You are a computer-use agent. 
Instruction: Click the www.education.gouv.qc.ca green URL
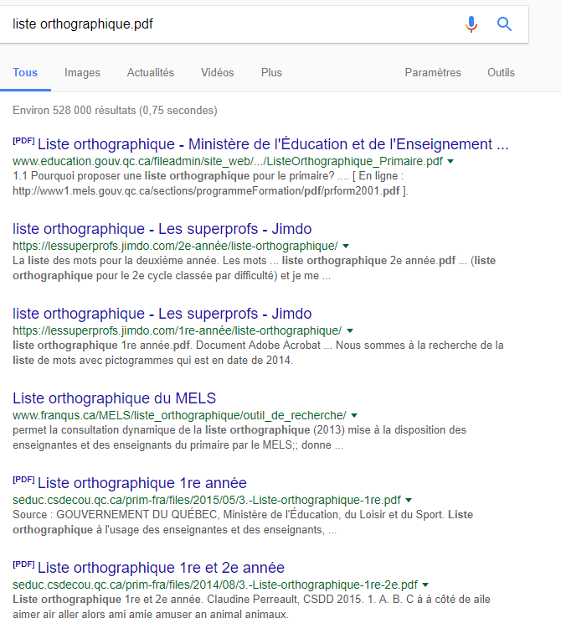pyautogui.click(x=228, y=161)
